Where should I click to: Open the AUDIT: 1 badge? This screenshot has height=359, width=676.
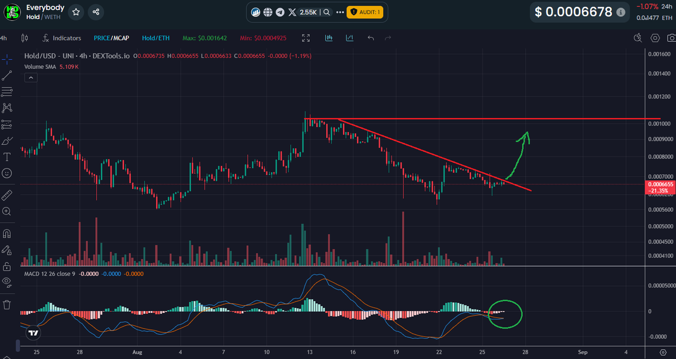click(x=365, y=12)
